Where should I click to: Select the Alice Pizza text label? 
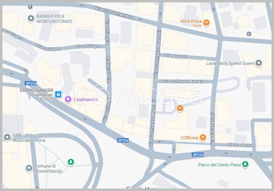click(x=191, y=21)
